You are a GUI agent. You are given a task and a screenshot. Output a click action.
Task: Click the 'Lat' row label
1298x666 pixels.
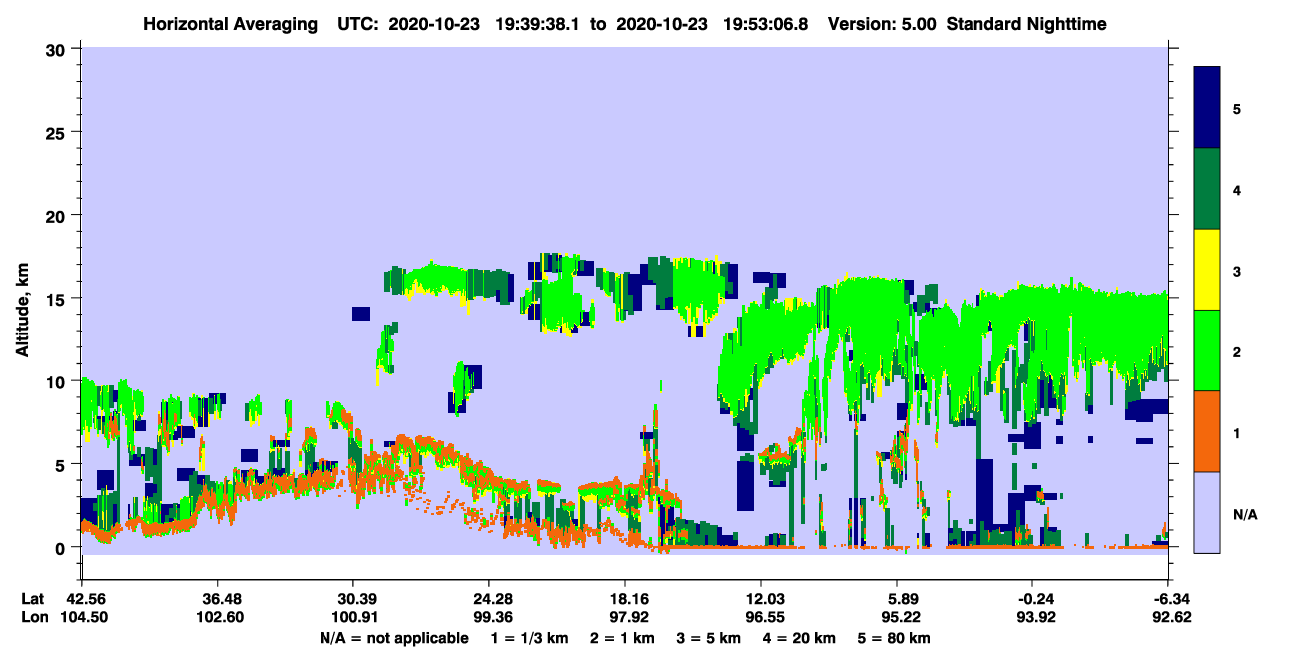click(x=33, y=598)
